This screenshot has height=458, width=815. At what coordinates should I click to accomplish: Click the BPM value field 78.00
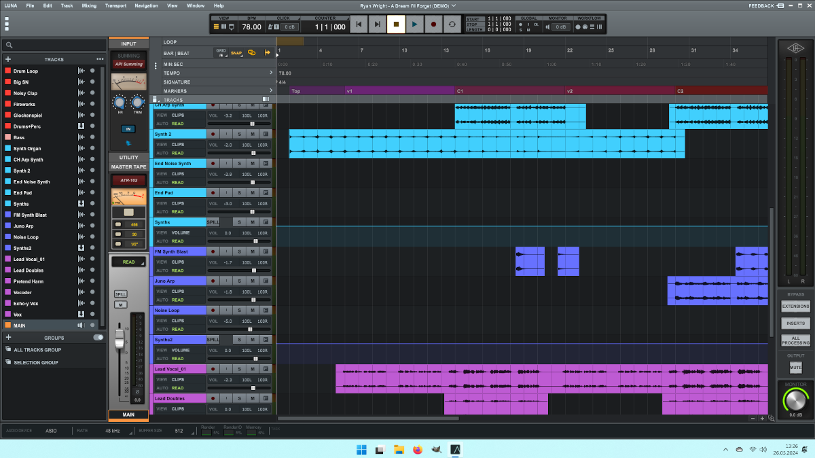(251, 27)
